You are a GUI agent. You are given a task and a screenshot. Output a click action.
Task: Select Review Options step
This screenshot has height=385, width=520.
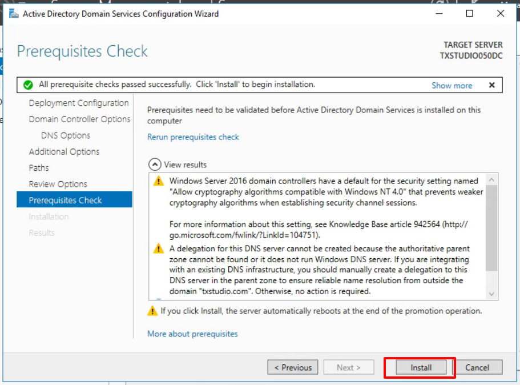point(58,184)
